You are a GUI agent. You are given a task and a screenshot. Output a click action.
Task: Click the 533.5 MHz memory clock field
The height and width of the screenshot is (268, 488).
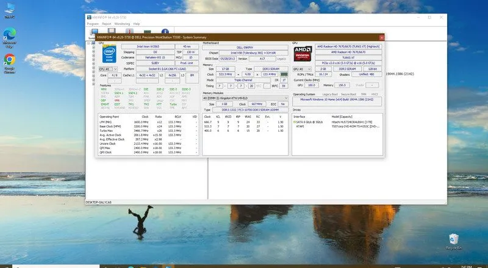[224, 74]
